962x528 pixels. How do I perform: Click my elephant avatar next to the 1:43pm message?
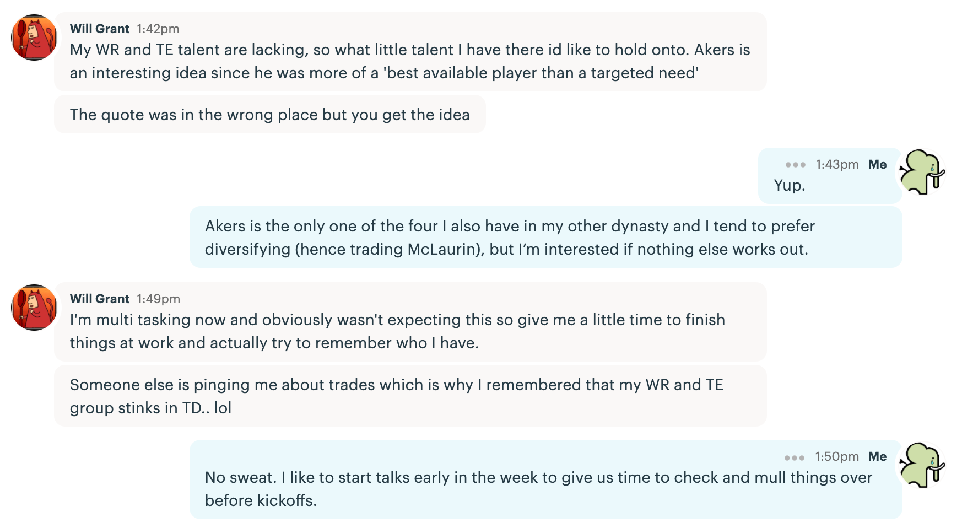(922, 172)
